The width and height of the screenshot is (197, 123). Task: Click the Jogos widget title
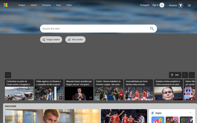[x=158, y=113]
